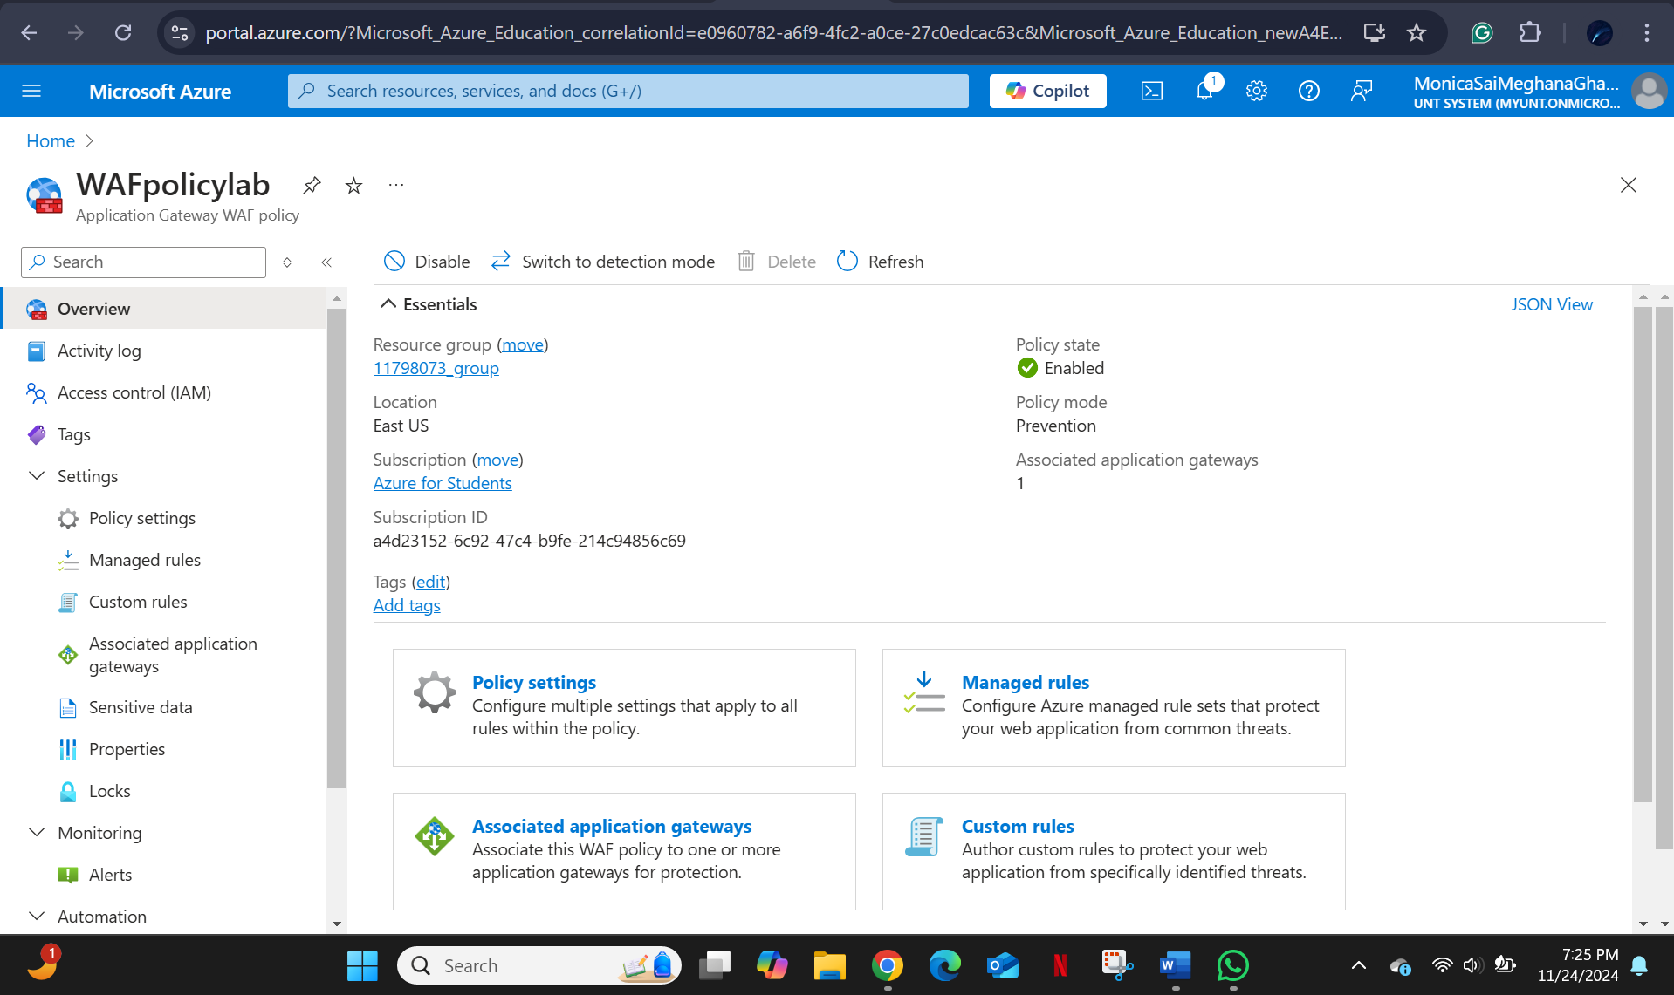Click the Policy settings gear card icon

[x=434, y=692]
